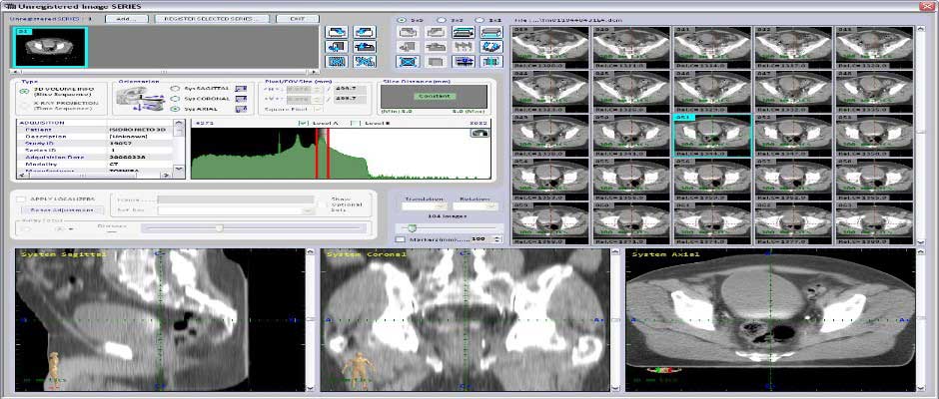
Task: Open the Rotation dropdown
Action: pyautogui.click(x=475, y=205)
